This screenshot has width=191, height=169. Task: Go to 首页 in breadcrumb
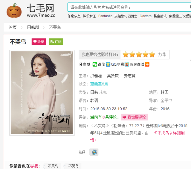point(13,27)
